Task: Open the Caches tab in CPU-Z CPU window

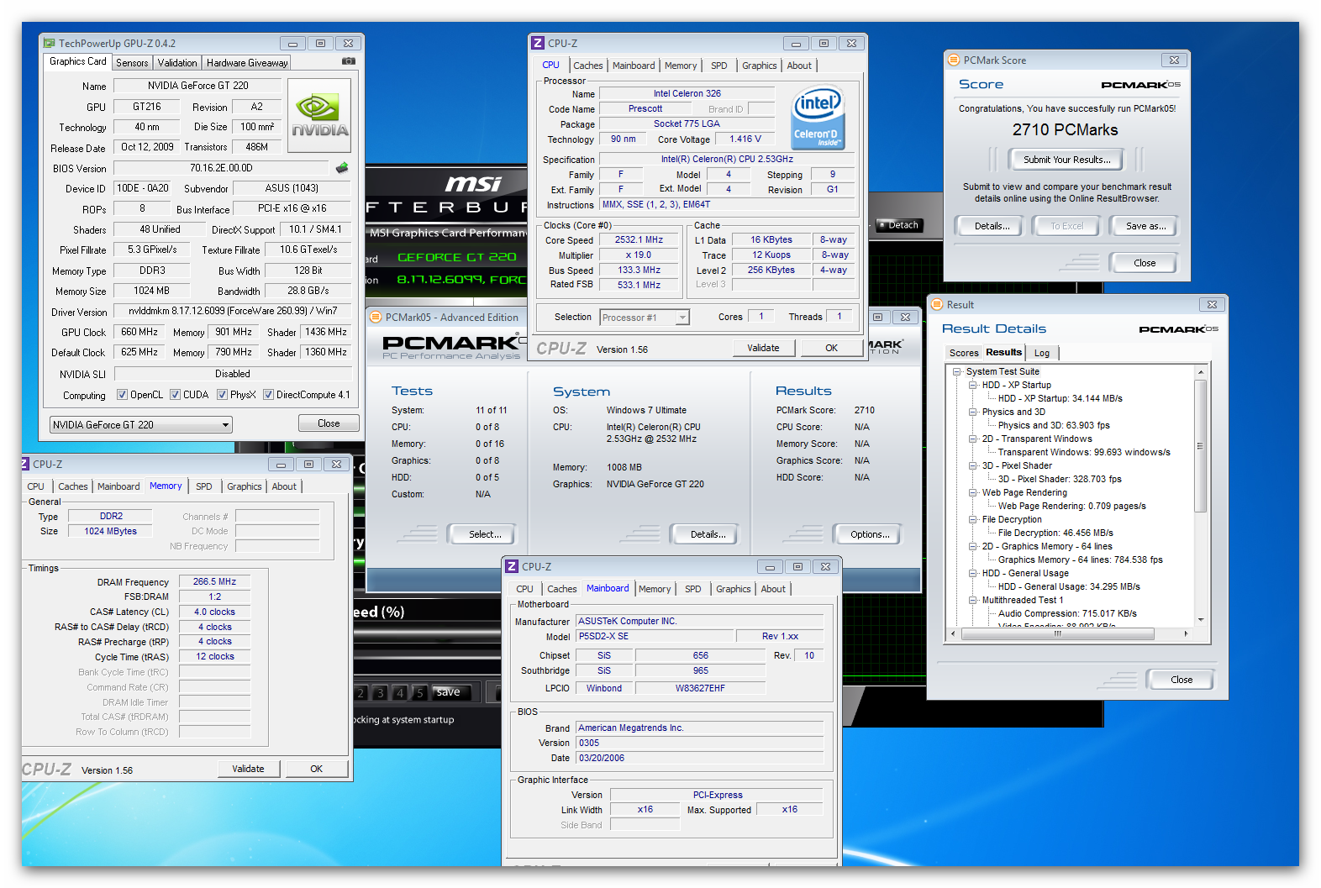Action: 587,66
